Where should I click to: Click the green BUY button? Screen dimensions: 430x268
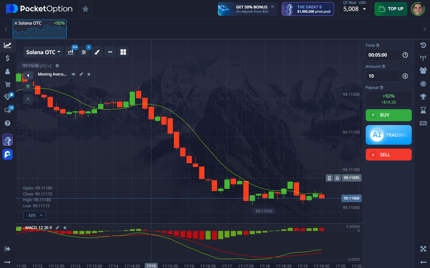388,115
